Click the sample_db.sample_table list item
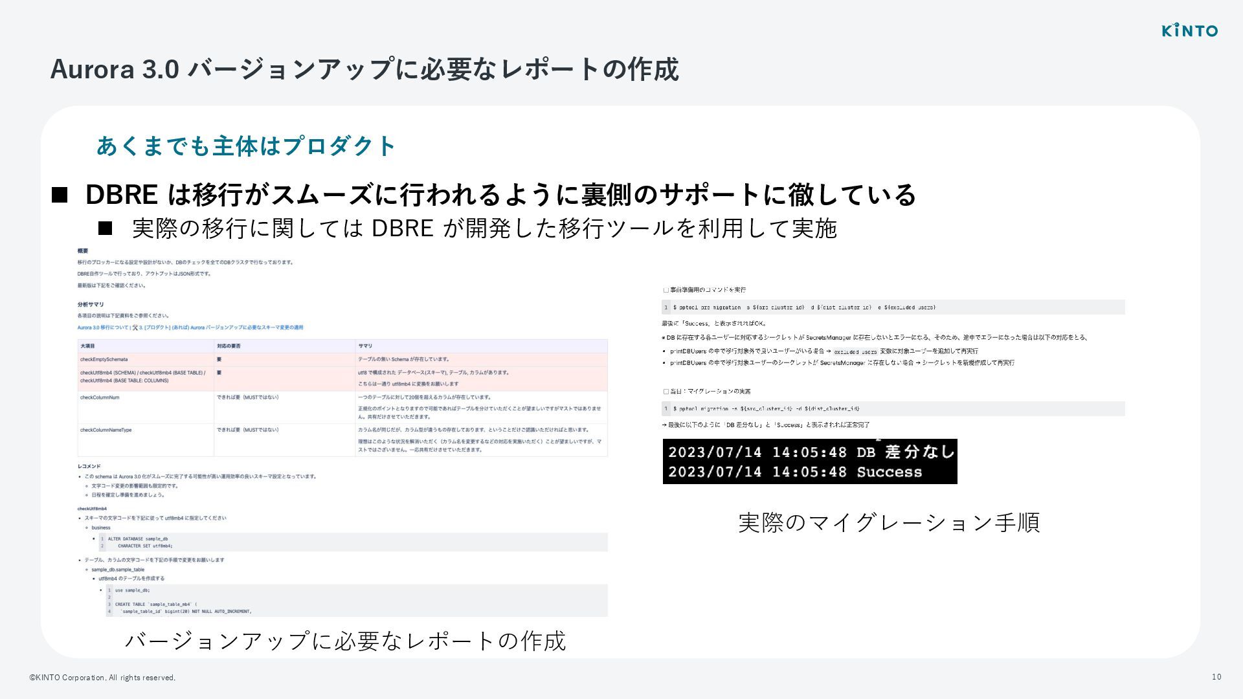 click(118, 570)
